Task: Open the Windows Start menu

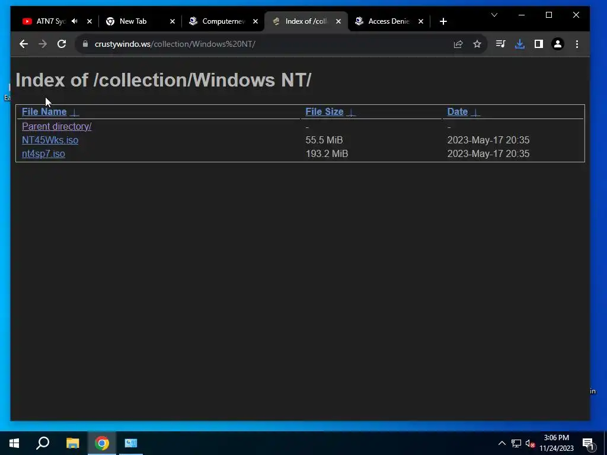Action: [x=14, y=443]
